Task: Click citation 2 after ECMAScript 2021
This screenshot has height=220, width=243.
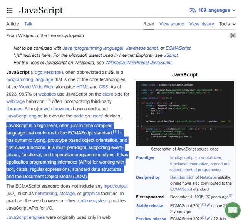Action: [204, 204]
